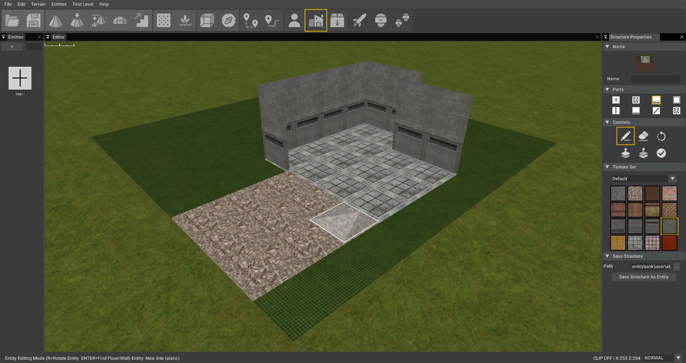Image resolution: width=686 pixels, height=363 pixels.
Task: Select the vertical wall part icon
Action: coord(616,111)
